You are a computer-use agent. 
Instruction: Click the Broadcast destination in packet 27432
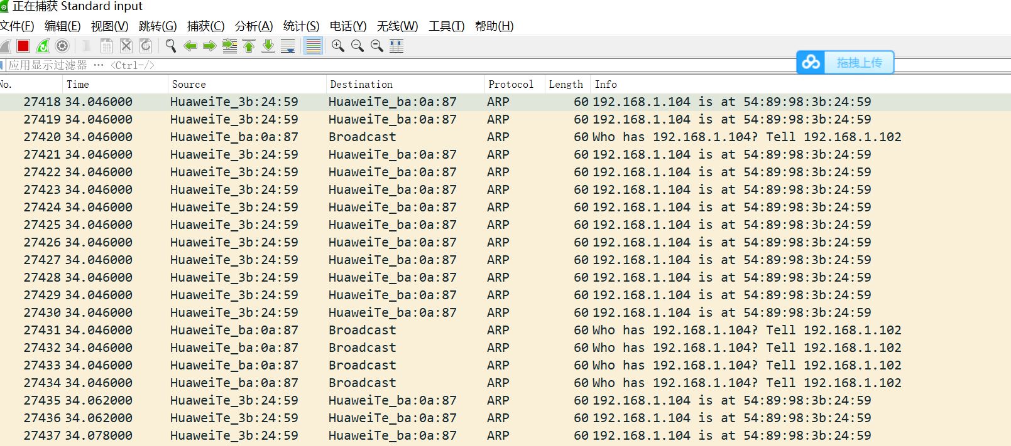tap(363, 348)
